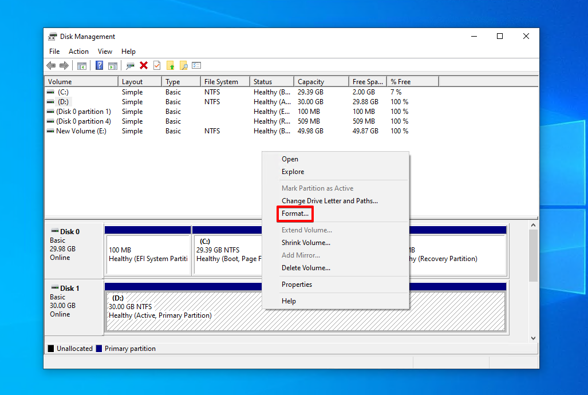Click the forward navigation arrow icon

[64, 65]
